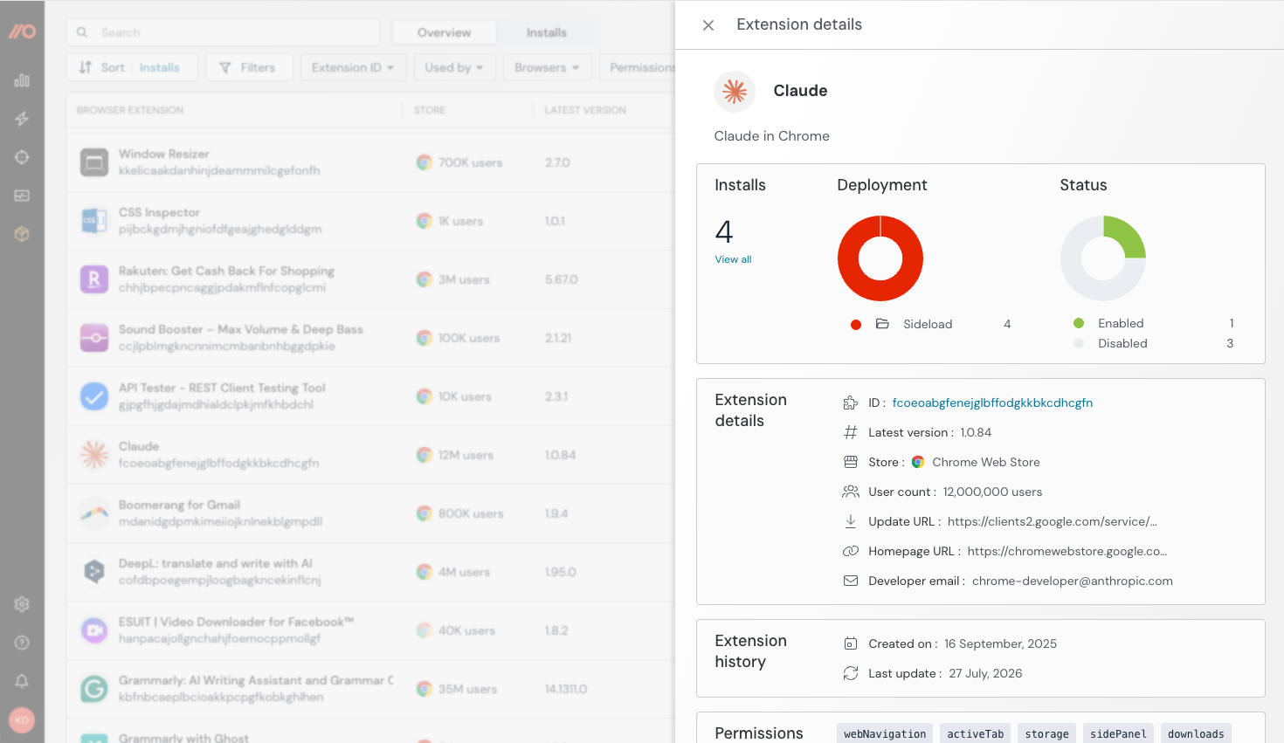Select the red Sideload legend dot
The height and width of the screenshot is (743, 1284).
click(856, 325)
